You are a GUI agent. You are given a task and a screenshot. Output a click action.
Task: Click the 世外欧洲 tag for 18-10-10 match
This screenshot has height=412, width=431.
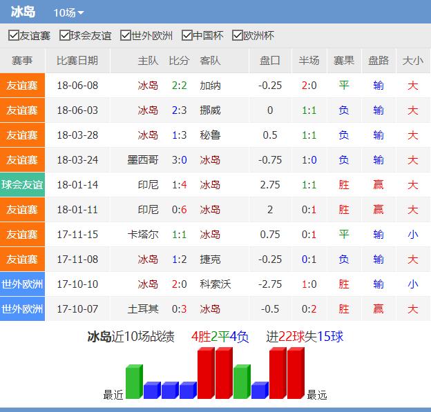point(22,284)
